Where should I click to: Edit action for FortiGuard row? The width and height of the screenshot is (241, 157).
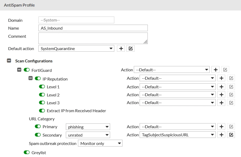click(x=225, y=70)
